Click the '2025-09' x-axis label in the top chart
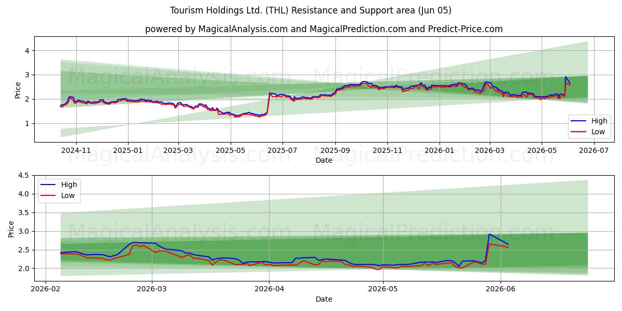The width and height of the screenshot is (622, 311). pos(335,150)
